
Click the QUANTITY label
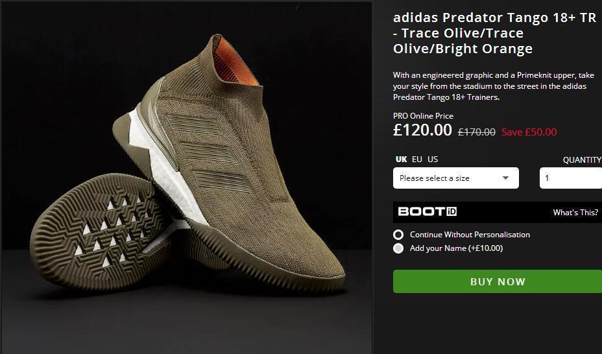pos(582,160)
